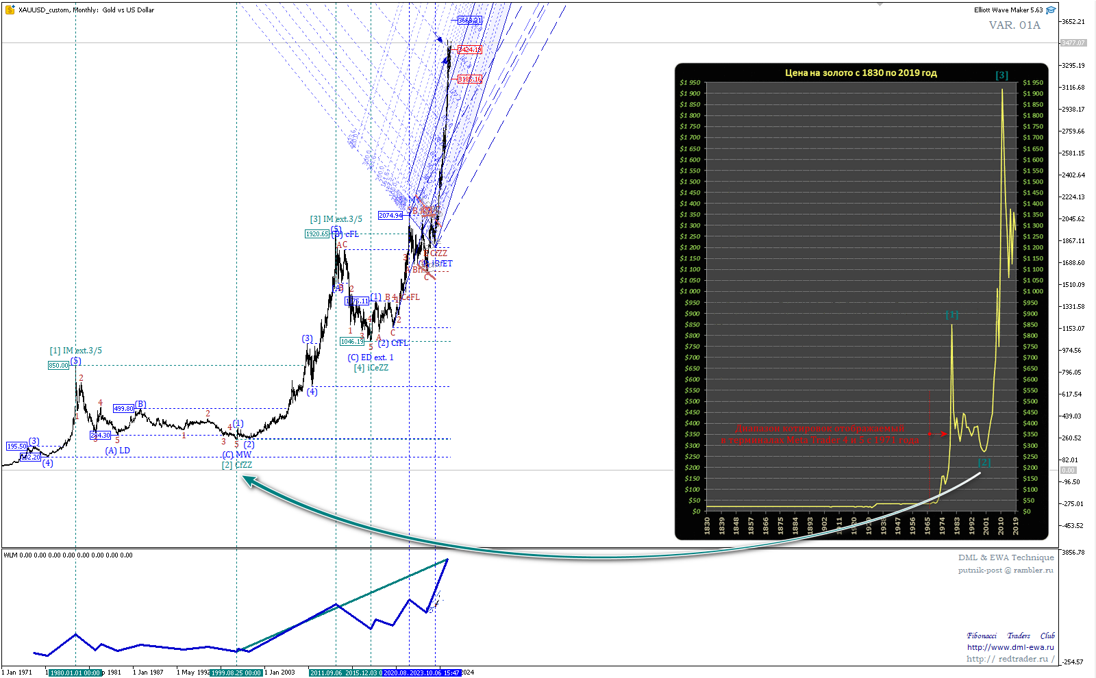Click the 2011.09.06 time marker
The width and height of the screenshot is (1096, 678).
[325, 673]
